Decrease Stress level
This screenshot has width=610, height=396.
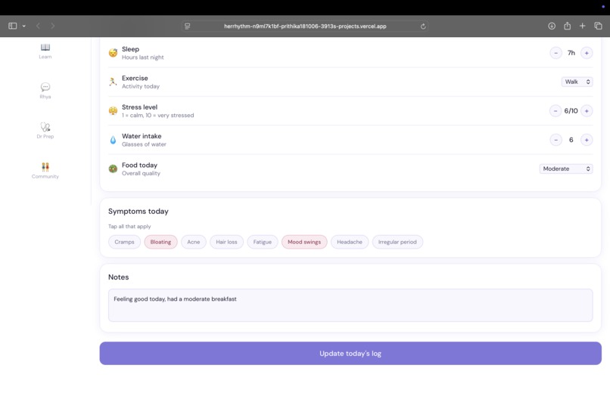[556, 111]
